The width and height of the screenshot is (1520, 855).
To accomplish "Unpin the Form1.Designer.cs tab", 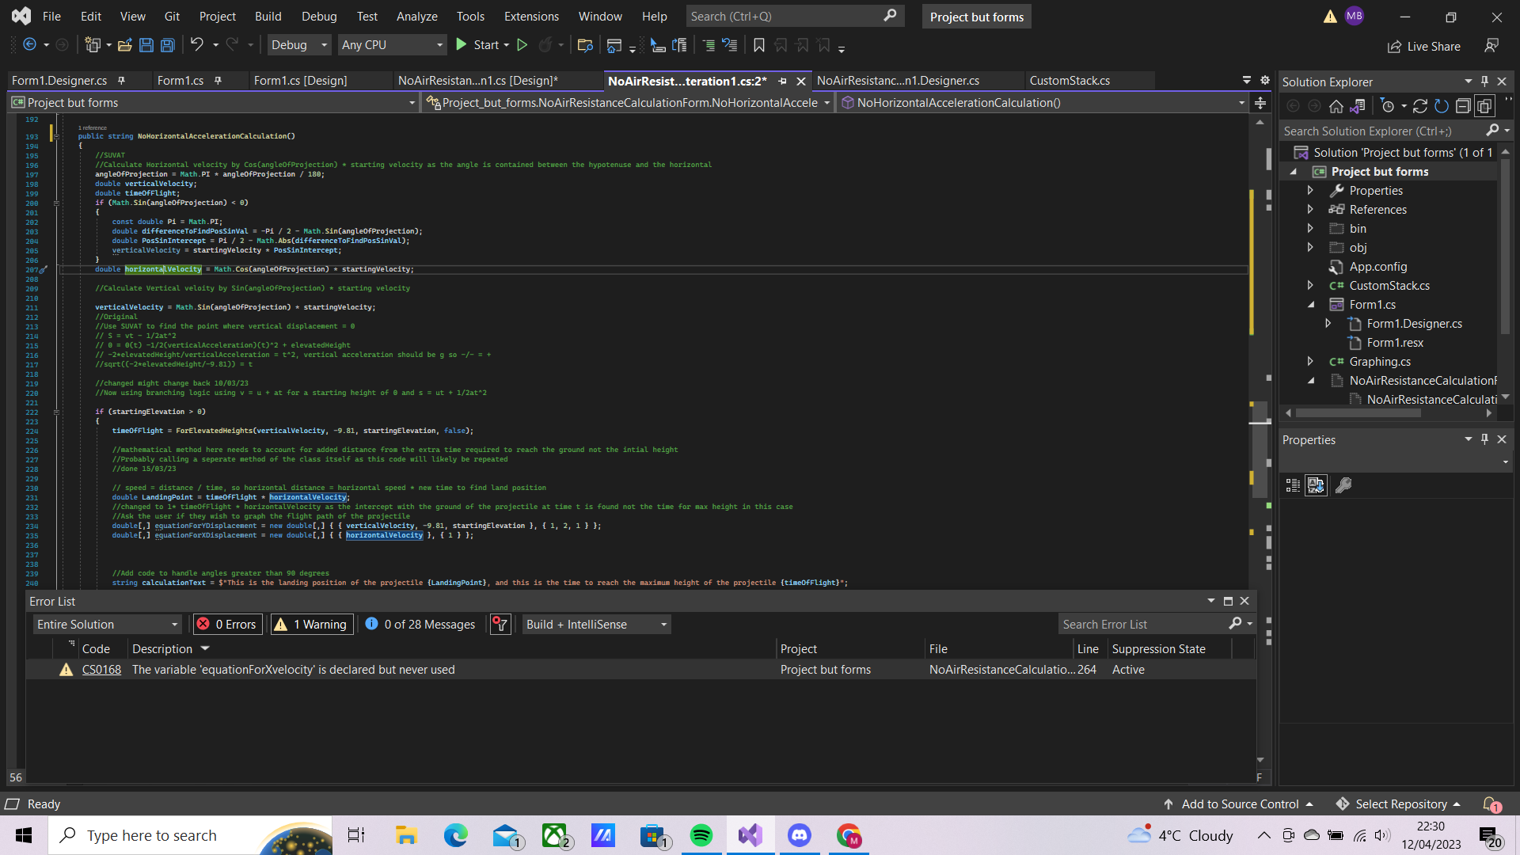I will (x=121, y=80).
